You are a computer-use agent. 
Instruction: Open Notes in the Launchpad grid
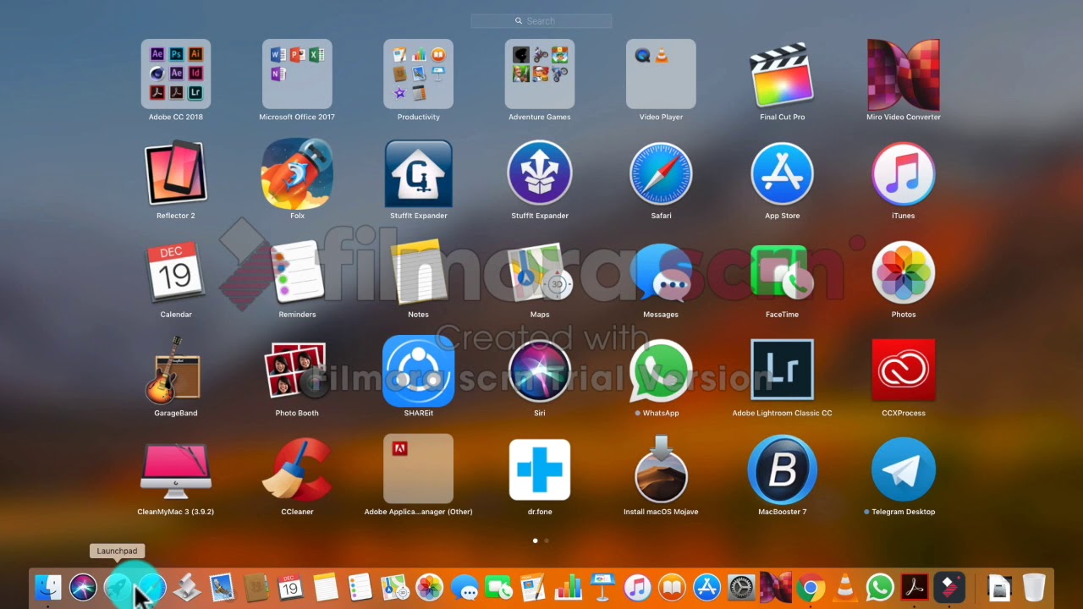(x=418, y=272)
